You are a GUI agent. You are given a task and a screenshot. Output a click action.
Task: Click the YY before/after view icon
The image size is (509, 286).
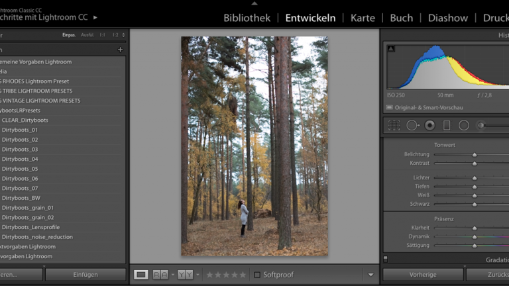pos(185,275)
